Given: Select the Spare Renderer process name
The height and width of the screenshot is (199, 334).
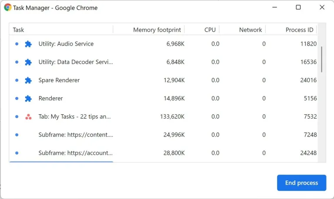Looking at the screenshot, I should (x=59, y=80).
